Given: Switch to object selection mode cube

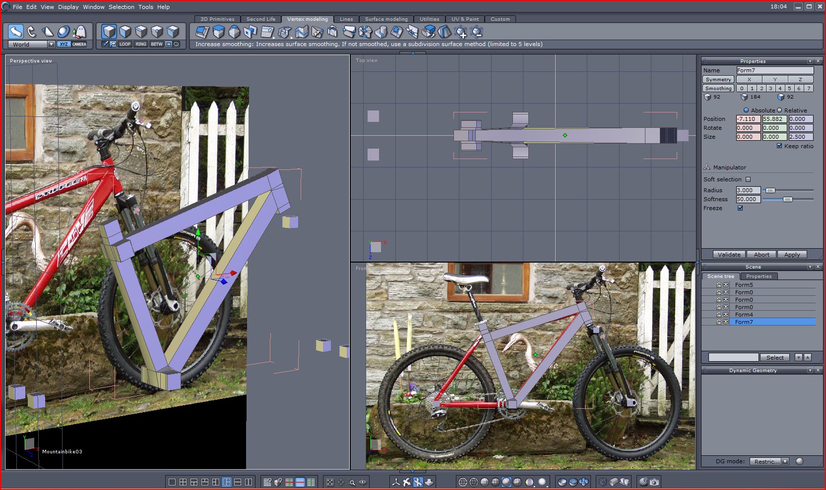Looking at the screenshot, I should pyautogui.click(x=109, y=32).
